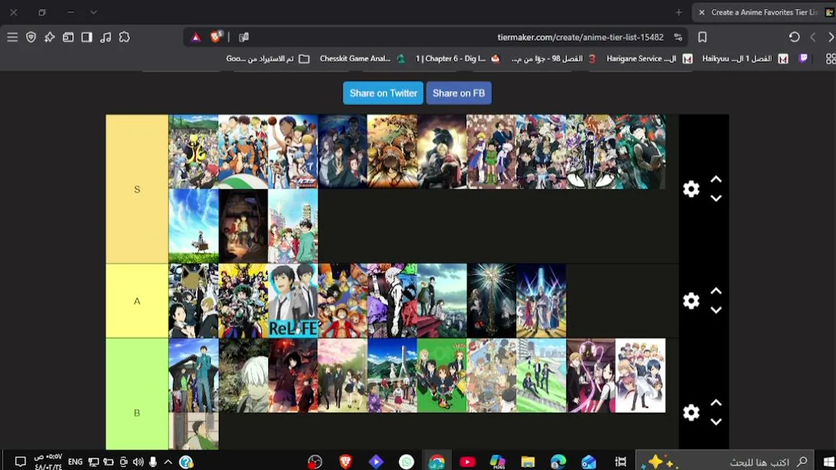
Task: Select the white-background anime thumbnail in B tier
Action: pos(640,375)
